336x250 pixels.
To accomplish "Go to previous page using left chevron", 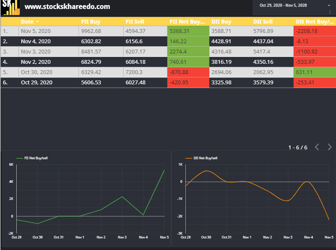I will tap(317, 147).
